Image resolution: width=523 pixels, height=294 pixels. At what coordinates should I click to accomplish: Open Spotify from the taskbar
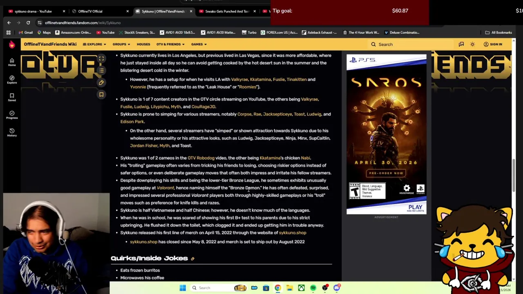pyautogui.click(x=313, y=288)
